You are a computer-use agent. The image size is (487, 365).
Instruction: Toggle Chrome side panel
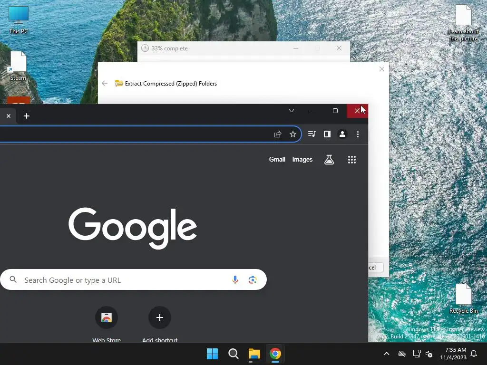327,134
